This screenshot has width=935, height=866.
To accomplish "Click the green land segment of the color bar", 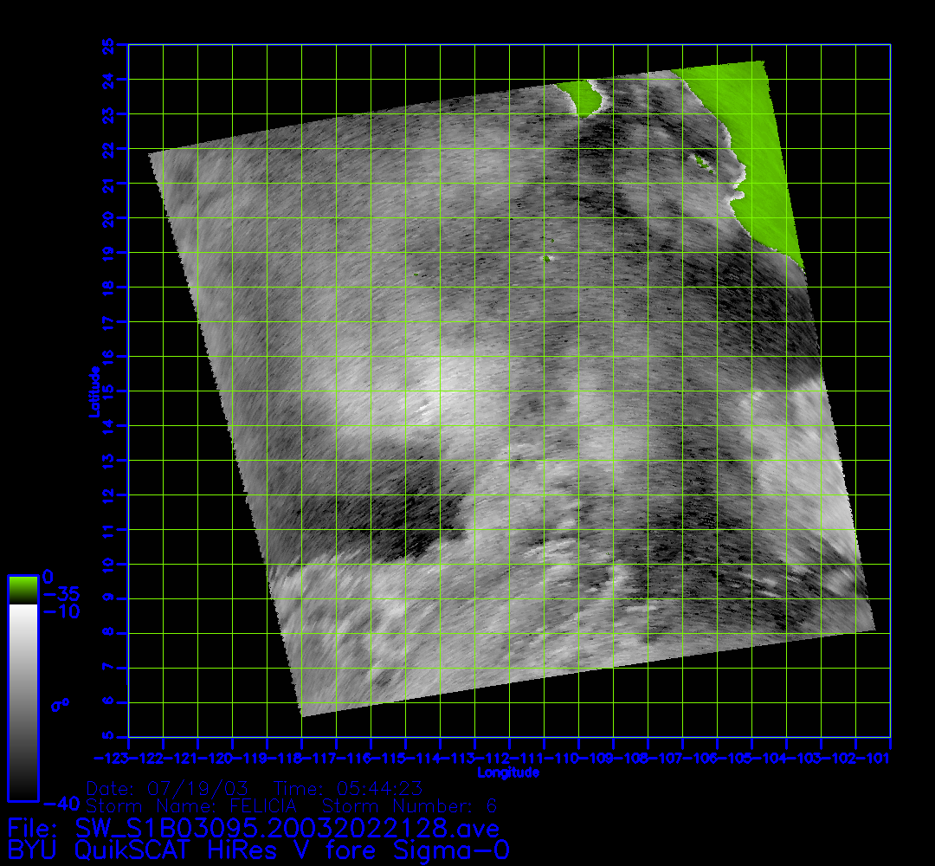I will (x=23, y=589).
